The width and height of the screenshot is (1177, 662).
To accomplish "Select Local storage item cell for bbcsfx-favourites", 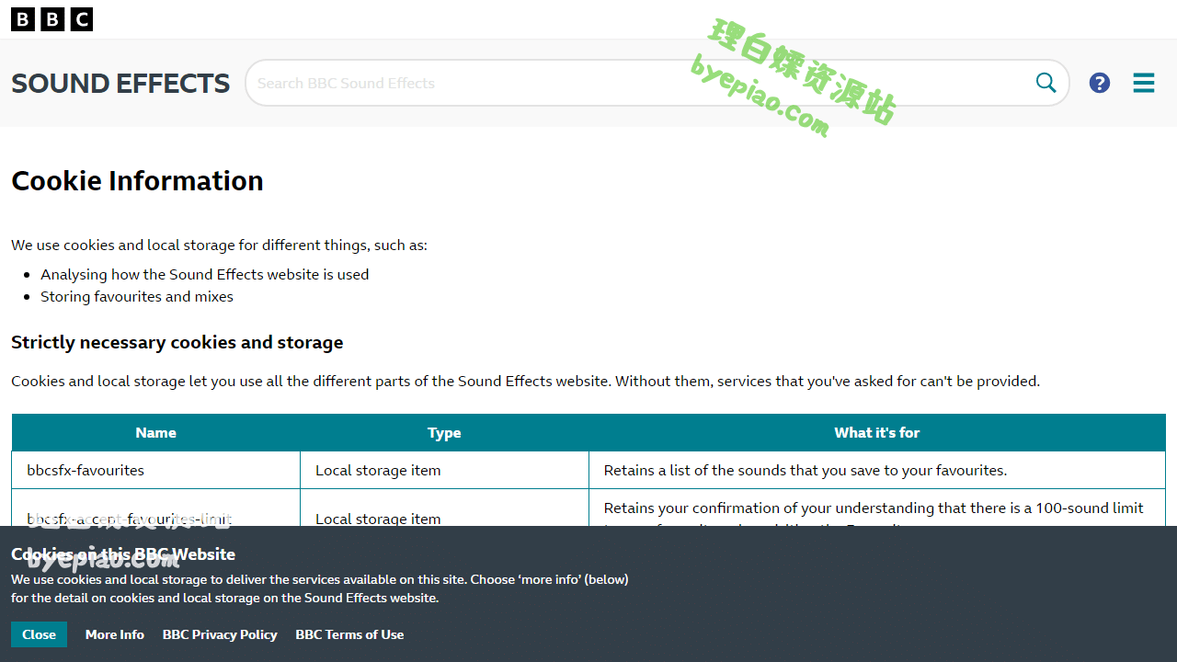I will (444, 470).
